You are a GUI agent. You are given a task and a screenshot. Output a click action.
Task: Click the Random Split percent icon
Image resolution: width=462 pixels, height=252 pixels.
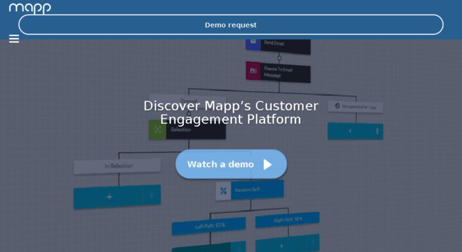click(x=223, y=191)
